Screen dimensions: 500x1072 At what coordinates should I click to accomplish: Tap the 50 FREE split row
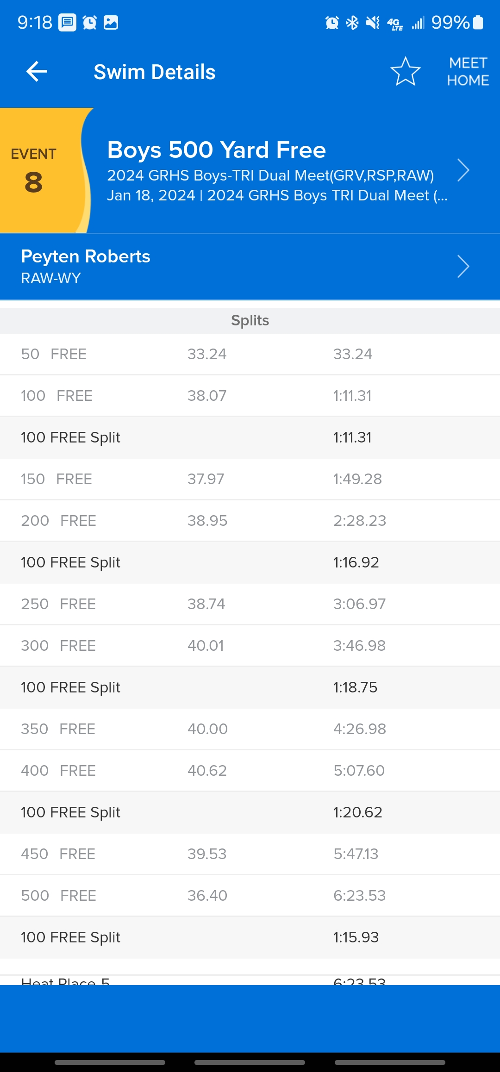coord(250,354)
